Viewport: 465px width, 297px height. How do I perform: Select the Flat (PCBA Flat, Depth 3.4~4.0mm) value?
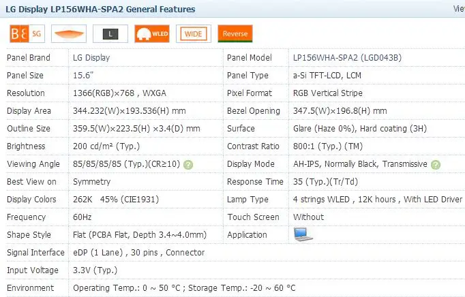[140, 235]
